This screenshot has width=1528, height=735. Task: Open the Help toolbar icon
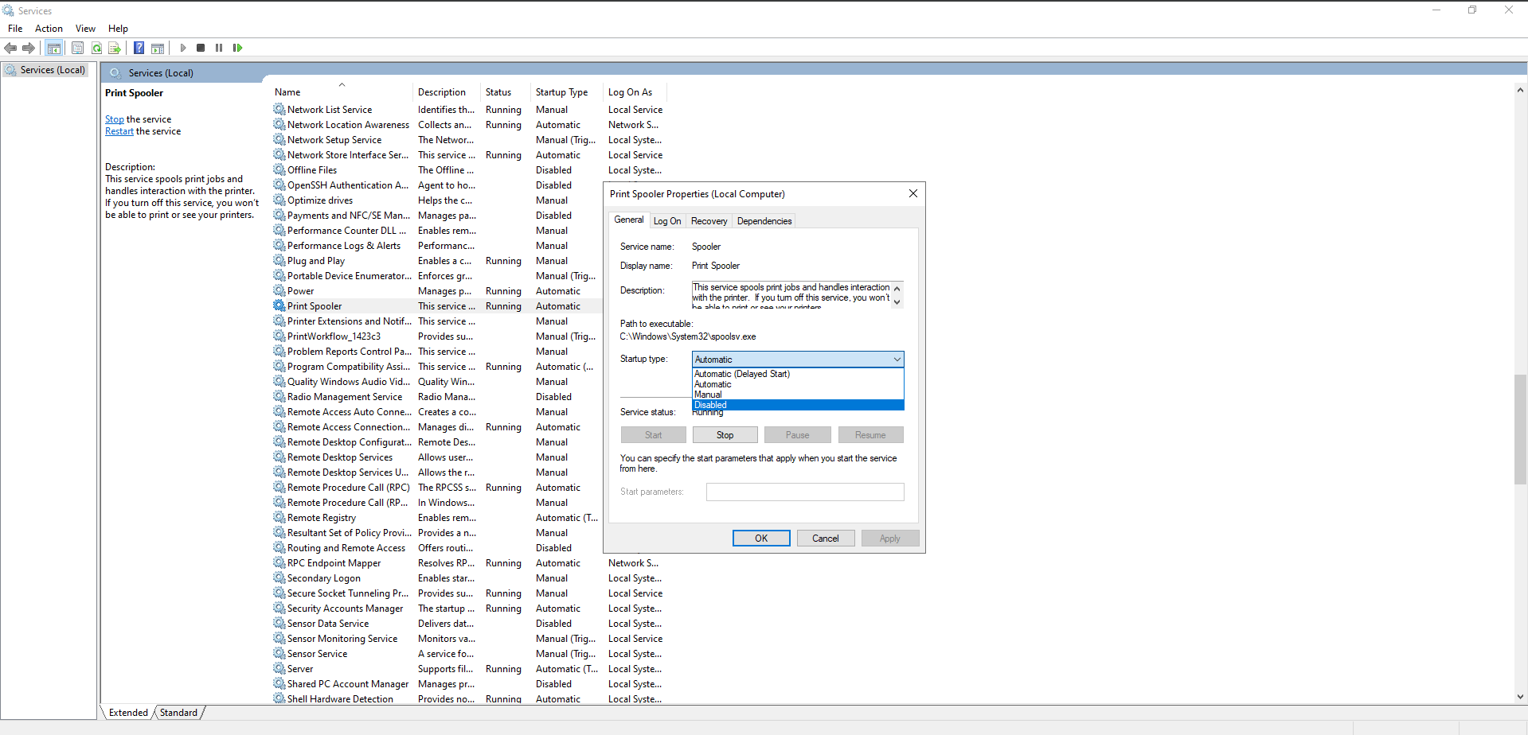tap(139, 49)
